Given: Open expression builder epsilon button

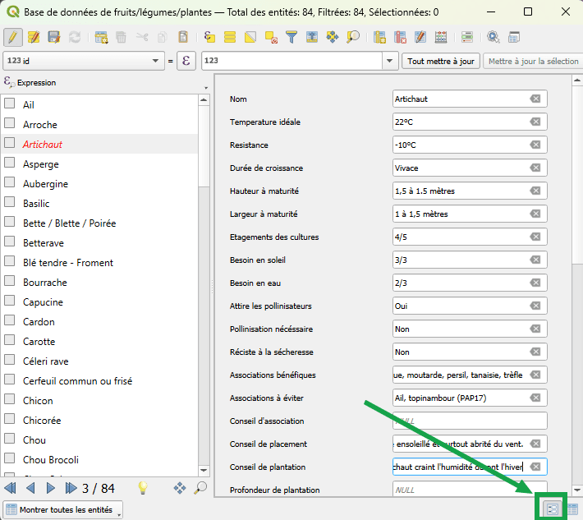Looking at the screenshot, I should click(186, 61).
